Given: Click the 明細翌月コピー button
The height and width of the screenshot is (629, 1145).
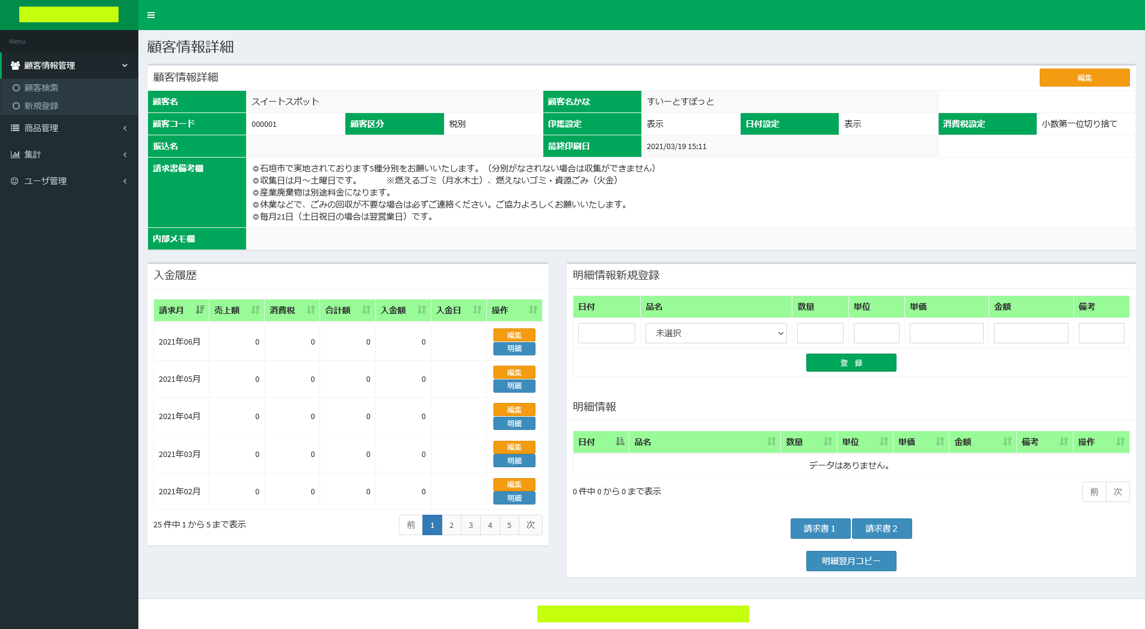Looking at the screenshot, I should click(851, 561).
